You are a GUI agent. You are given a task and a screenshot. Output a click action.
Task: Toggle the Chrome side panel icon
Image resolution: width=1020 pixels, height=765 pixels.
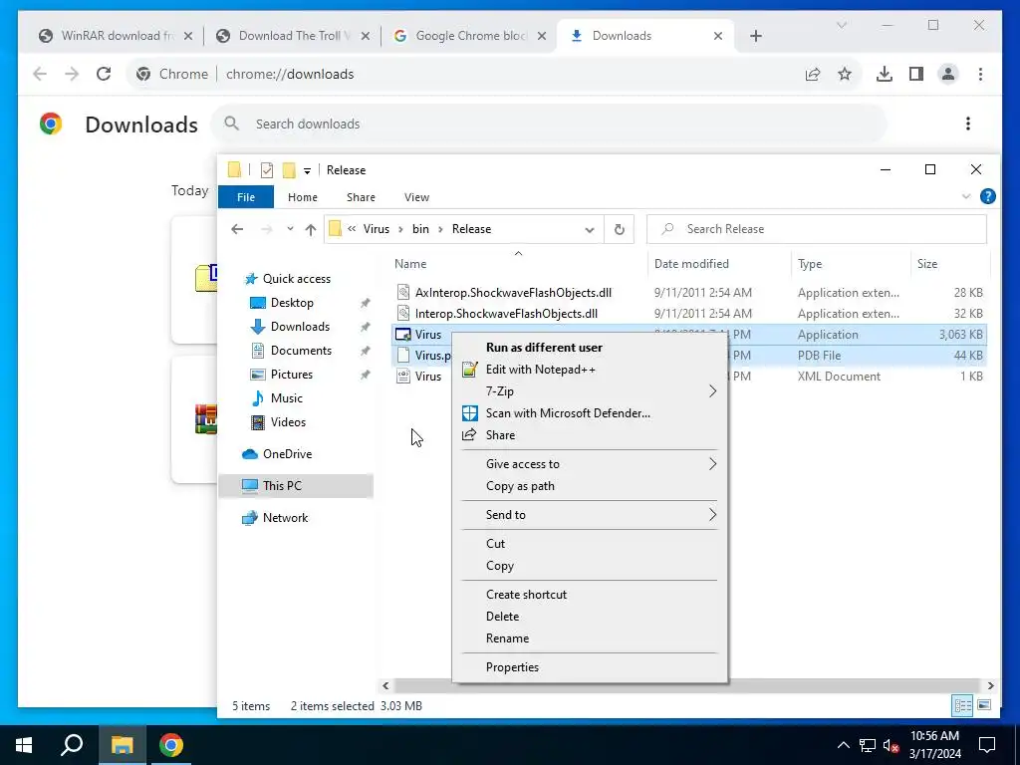point(916,74)
